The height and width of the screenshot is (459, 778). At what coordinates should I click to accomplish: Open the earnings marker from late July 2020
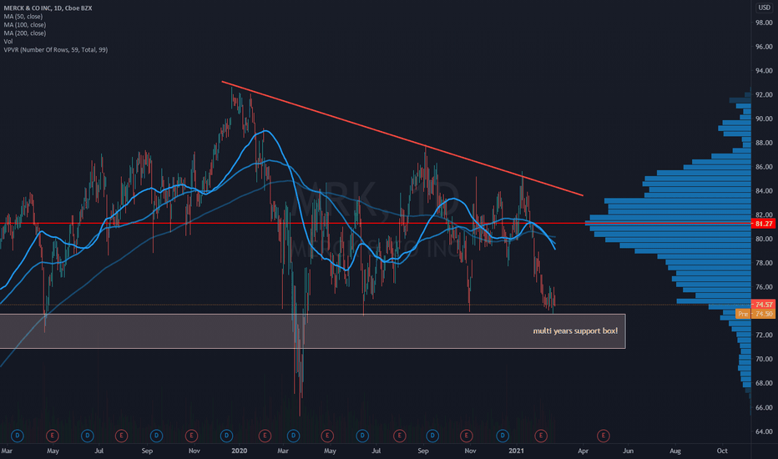(x=399, y=436)
